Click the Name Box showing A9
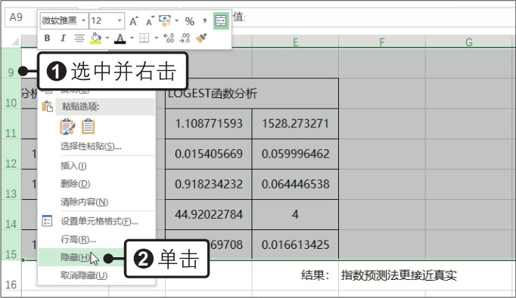The image size is (516, 298). tap(20, 17)
